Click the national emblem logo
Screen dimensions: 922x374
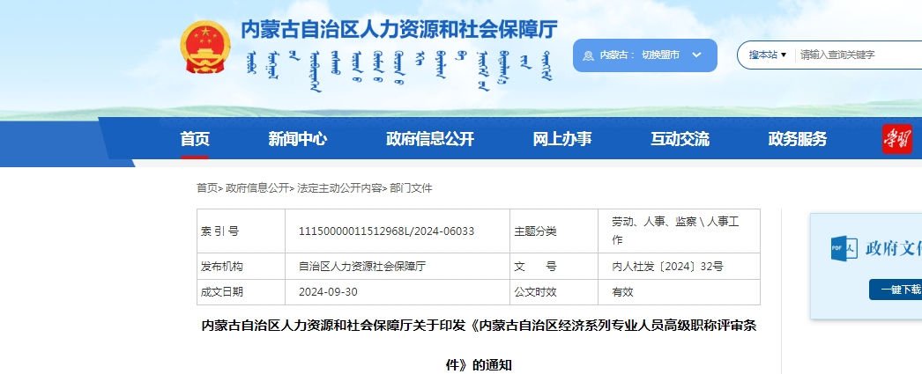[204, 48]
